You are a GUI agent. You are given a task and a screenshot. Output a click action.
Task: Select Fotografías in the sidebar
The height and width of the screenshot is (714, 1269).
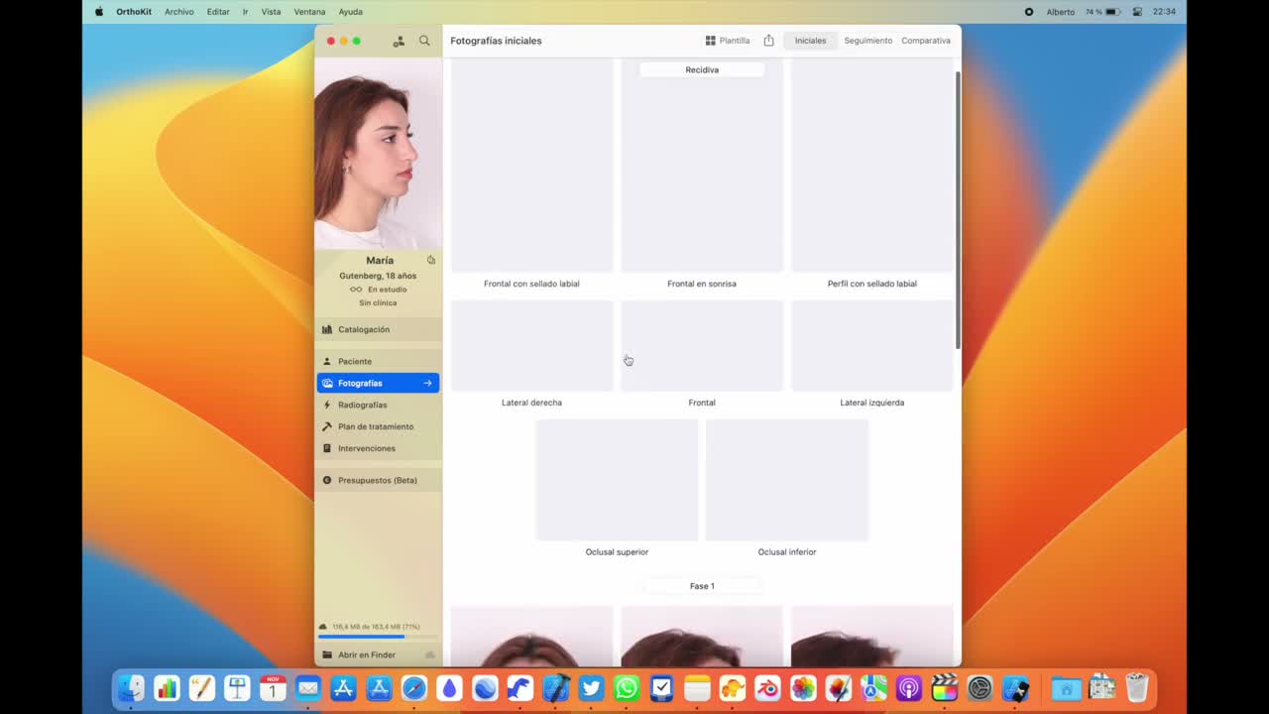click(x=378, y=383)
